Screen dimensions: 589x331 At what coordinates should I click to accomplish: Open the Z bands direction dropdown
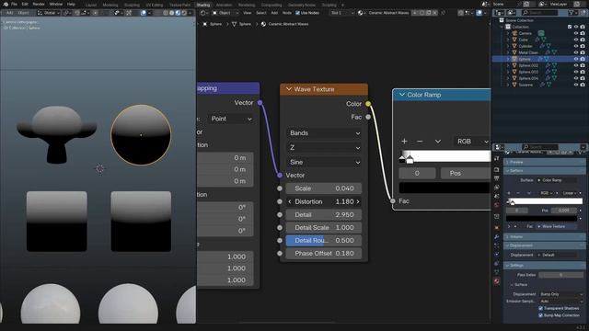pyautogui.click(x=324, y=147)
